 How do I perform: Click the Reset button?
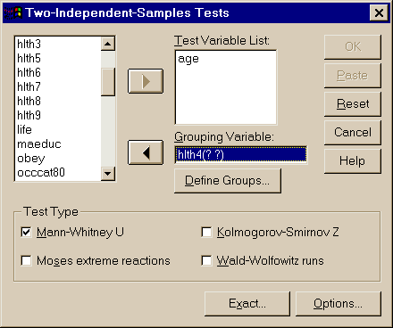click(353, 103)
